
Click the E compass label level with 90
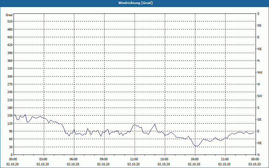click(258, 131)
